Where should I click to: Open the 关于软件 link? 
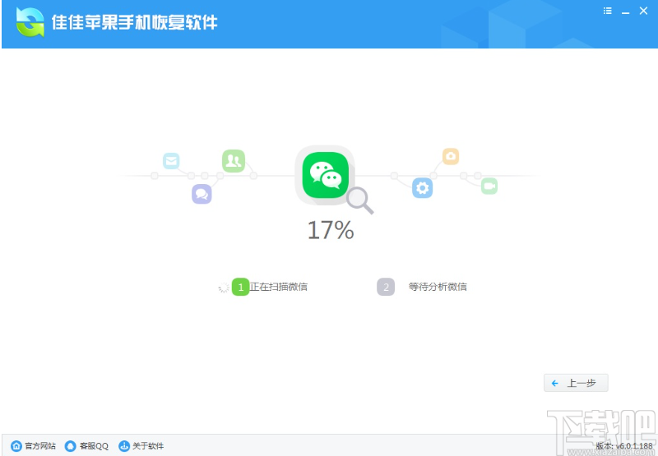pyautogui.click(x=141, y=446)
